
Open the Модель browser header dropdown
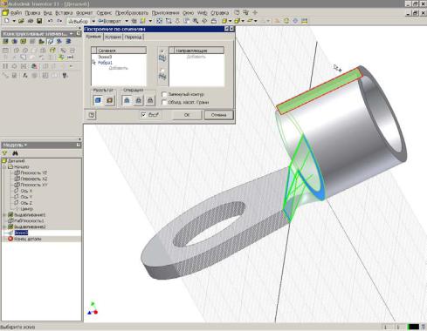click(x=25, y=145)
